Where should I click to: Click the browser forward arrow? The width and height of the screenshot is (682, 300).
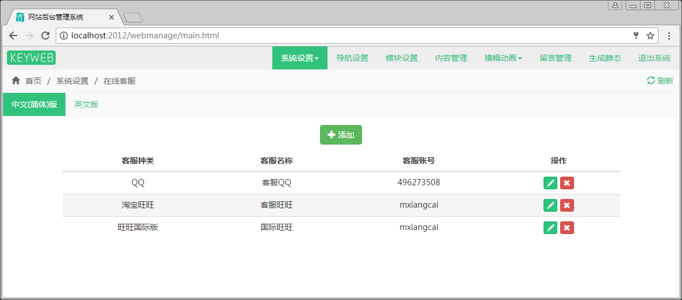click(x=29, y=36)
